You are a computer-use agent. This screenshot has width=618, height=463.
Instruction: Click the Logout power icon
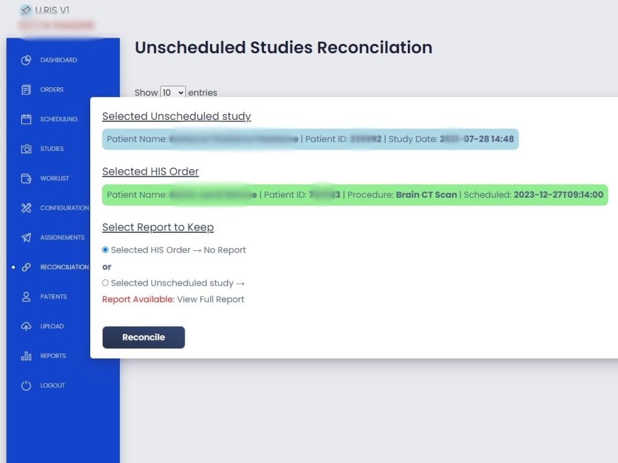click(x=26, y=385)
